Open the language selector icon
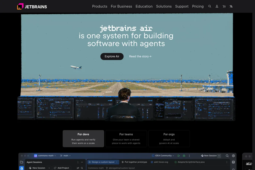 (x=231, y=6)
